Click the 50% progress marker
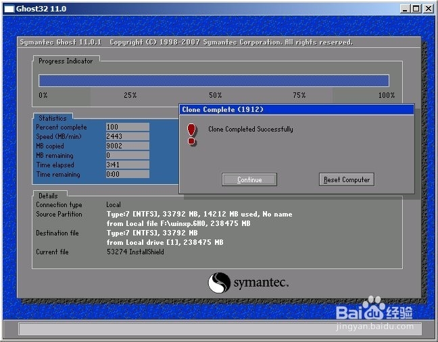 pyautogui.click(x=216, y=95)
